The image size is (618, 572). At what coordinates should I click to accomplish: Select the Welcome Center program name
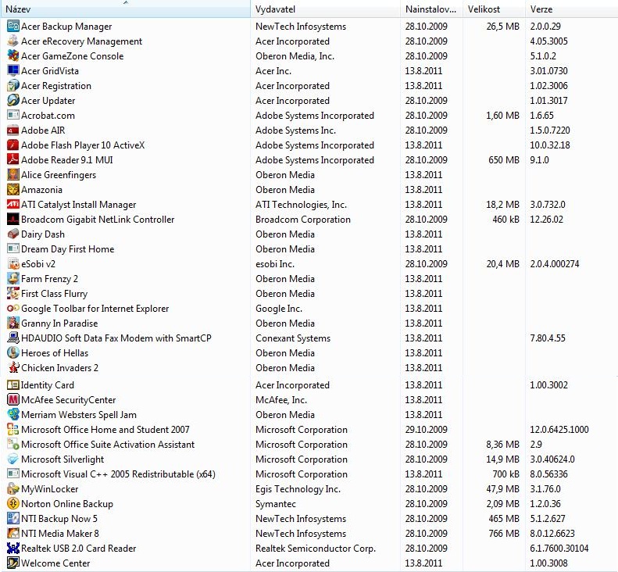[x=55, y=563]
